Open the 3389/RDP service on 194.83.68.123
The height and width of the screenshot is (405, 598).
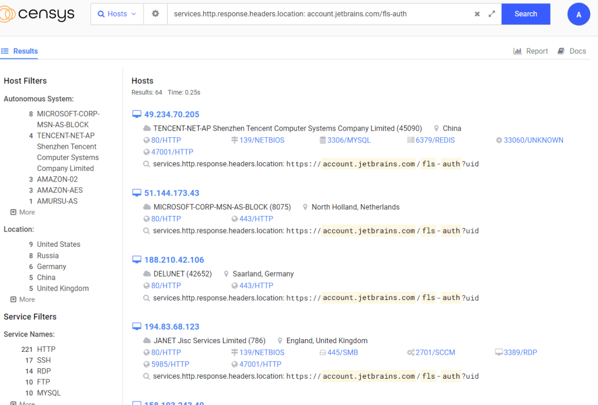tap(520, 352)
